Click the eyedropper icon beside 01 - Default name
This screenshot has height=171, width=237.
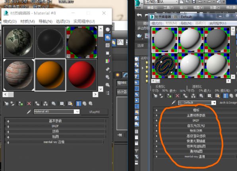pyautogui.click(x=173, y=103)
